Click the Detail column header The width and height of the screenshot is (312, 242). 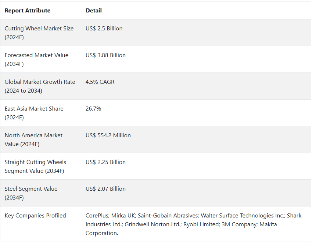click(94, 11)
